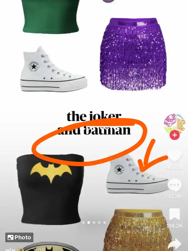This screenshot has height=251, width=188.
Task: Tap the gold sequin skirt image
Action: (x=139, y=230)
